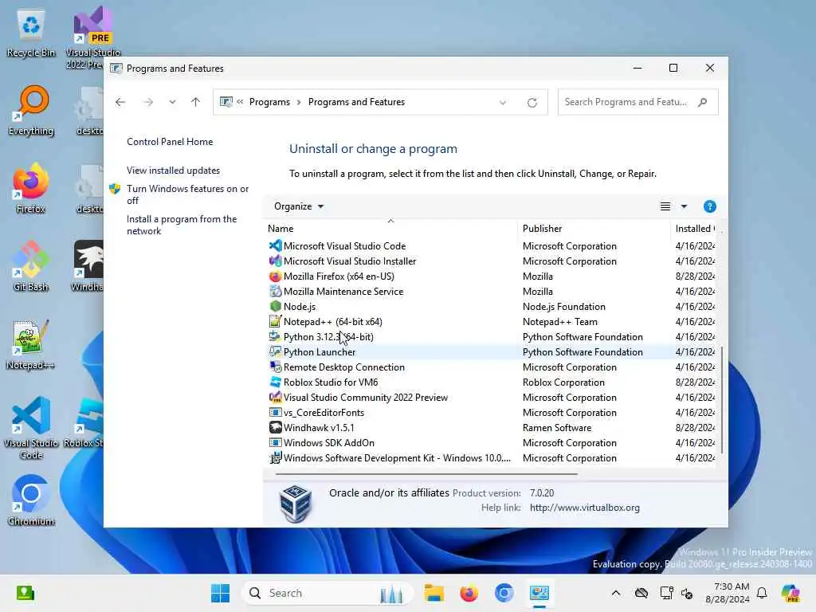Screen dimensions: 816x612
Task: Select the Remote Desktop Connection icon
Action: point(275,367)
